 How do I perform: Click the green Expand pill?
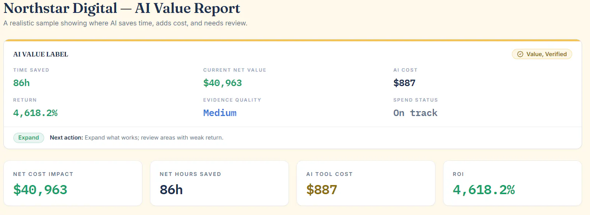pos(29,138)
